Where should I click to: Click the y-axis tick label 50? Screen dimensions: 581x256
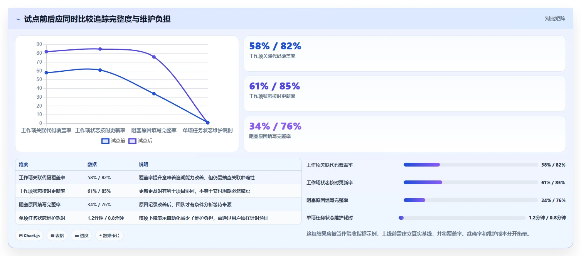click(39, 79)
